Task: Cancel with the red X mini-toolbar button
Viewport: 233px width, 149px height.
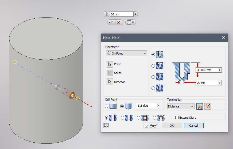Action: 119,23
